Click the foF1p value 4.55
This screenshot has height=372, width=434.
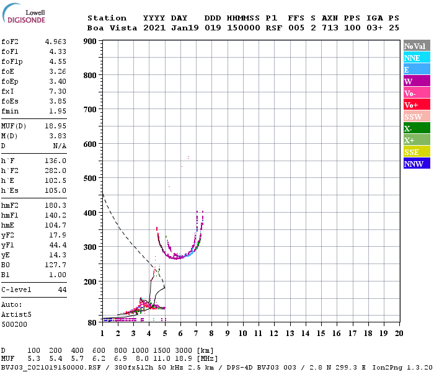tap(58, 61)
